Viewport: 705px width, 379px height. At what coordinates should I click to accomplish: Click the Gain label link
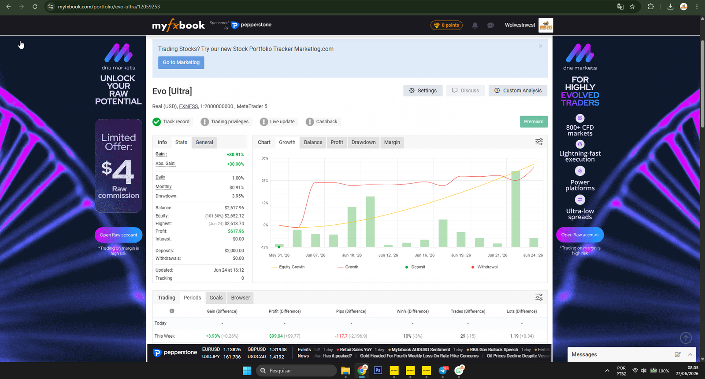pos(161,154)
